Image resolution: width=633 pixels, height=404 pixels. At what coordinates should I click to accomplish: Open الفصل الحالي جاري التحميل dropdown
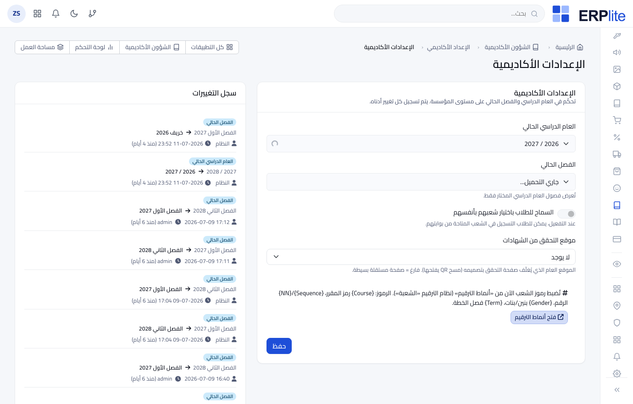click(421, 182)
